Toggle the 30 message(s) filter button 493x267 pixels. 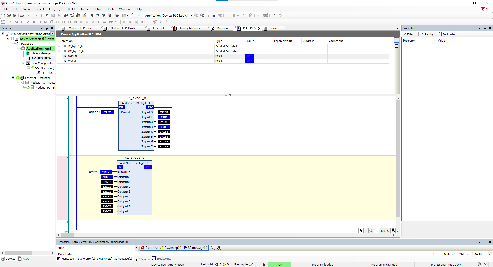(x=195, y=248)
